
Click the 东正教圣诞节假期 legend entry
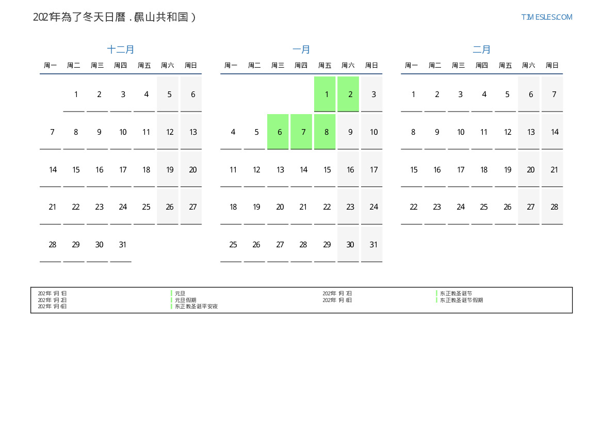[461, 300]
